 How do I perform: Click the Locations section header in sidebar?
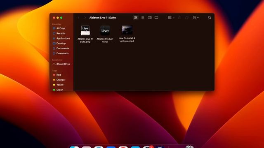point(57,60)
